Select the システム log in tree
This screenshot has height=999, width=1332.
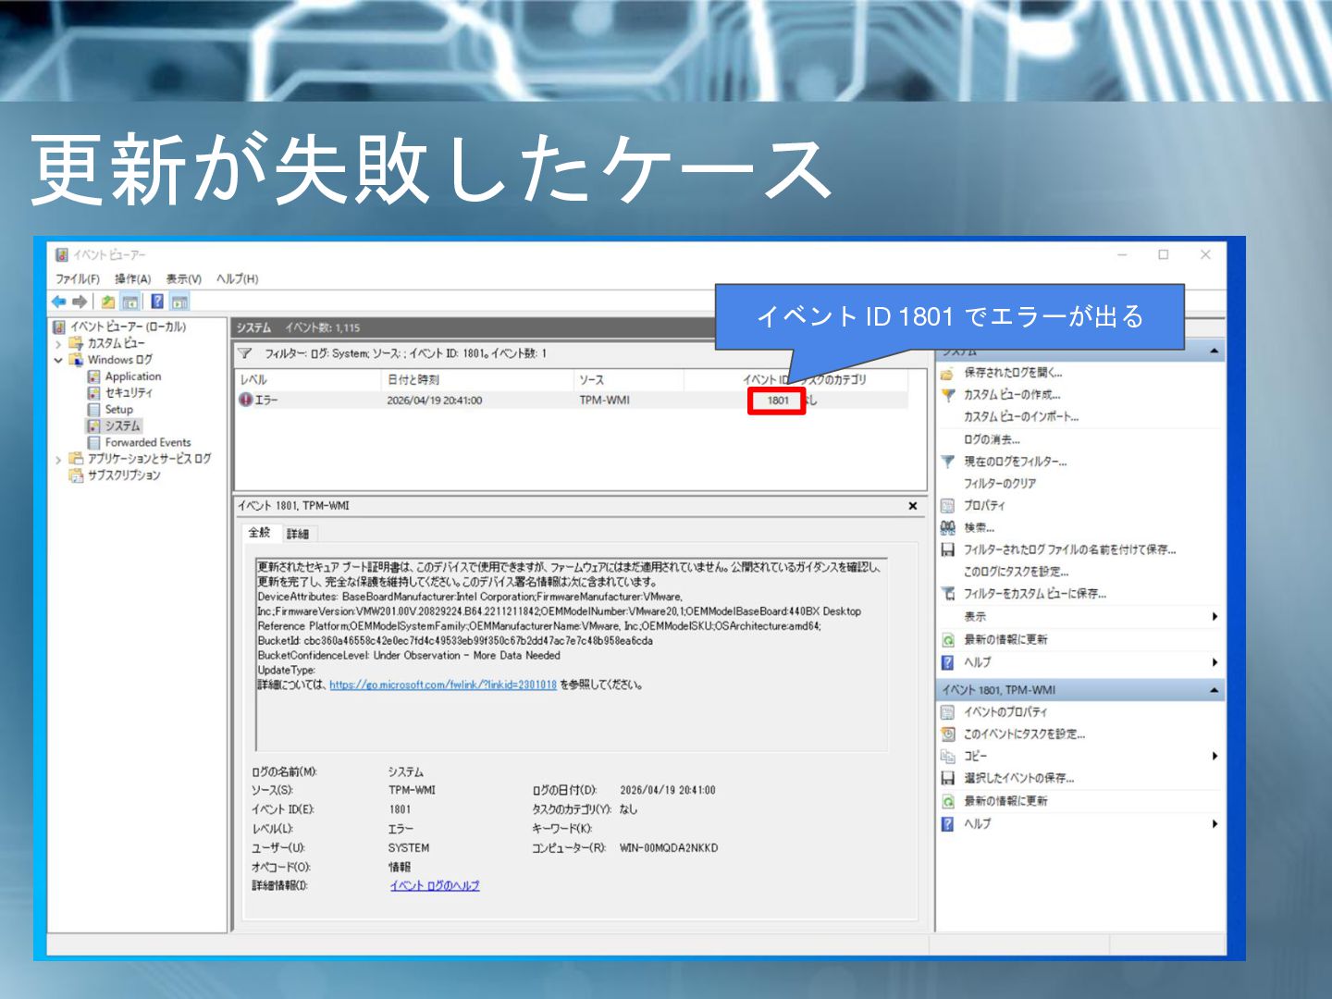[x=122, y=425]
